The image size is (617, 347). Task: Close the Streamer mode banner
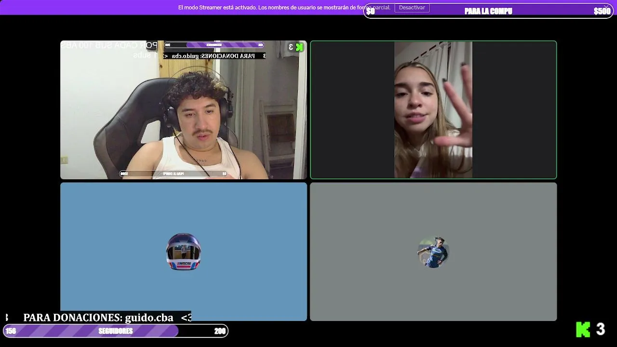click(606, 7)
